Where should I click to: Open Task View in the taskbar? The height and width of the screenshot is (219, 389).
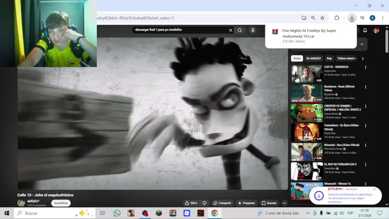click(102, 213)
